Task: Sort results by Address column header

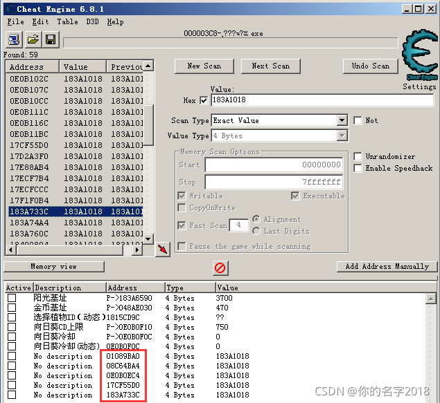Action: [33, 67]
